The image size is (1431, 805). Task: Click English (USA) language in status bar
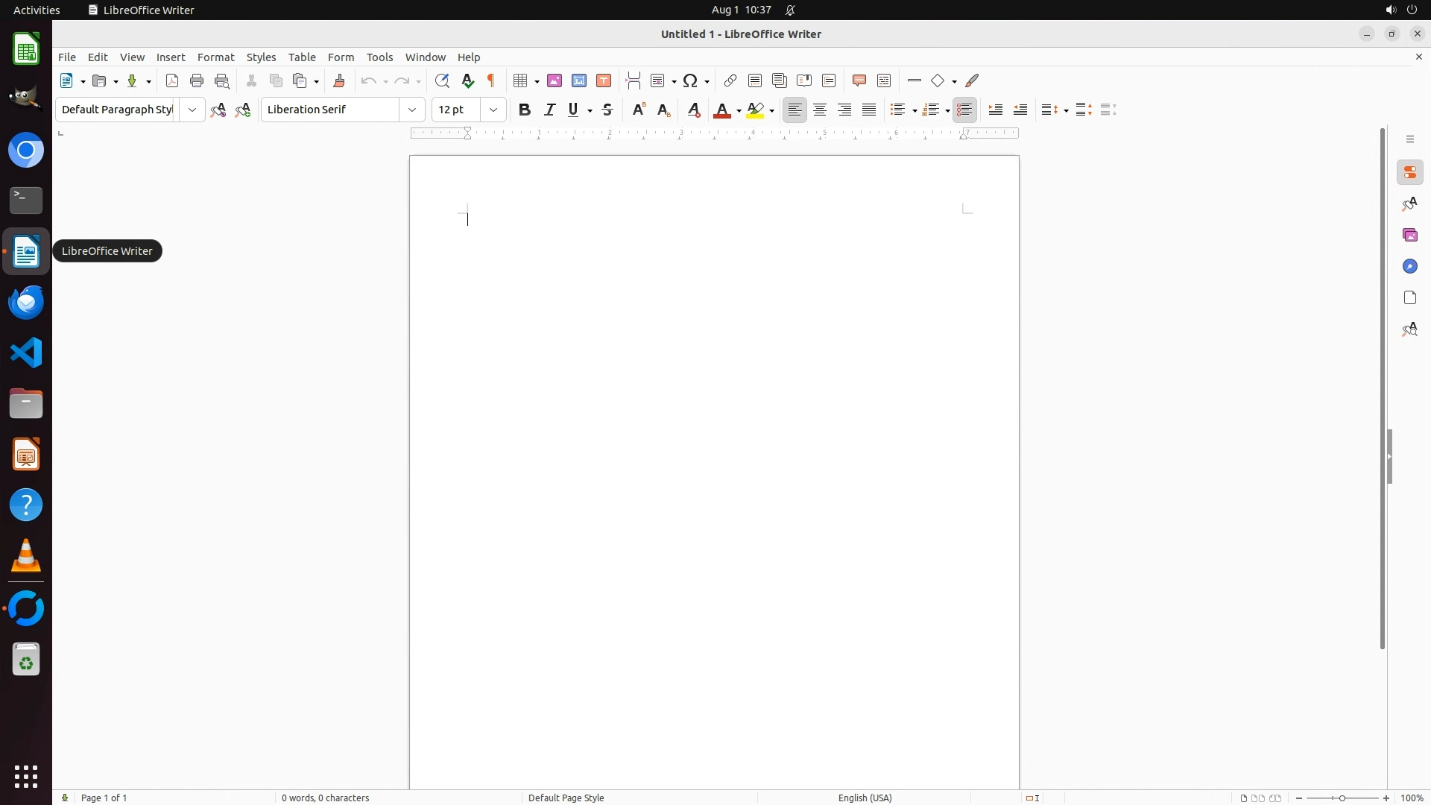pos(865,798)
